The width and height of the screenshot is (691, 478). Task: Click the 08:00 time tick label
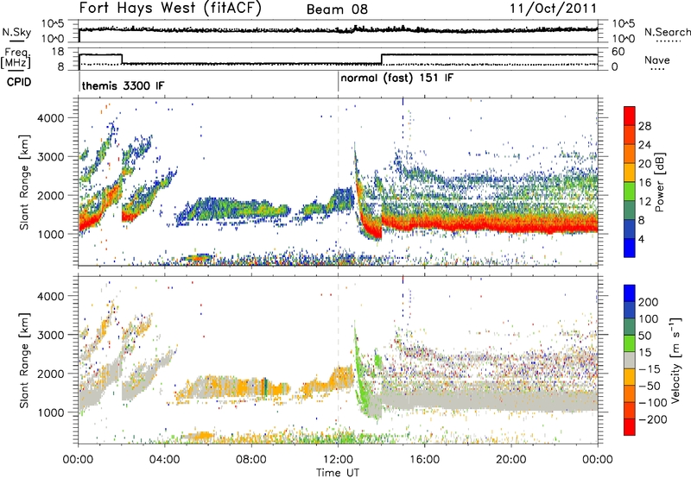(x=251, y=460)
